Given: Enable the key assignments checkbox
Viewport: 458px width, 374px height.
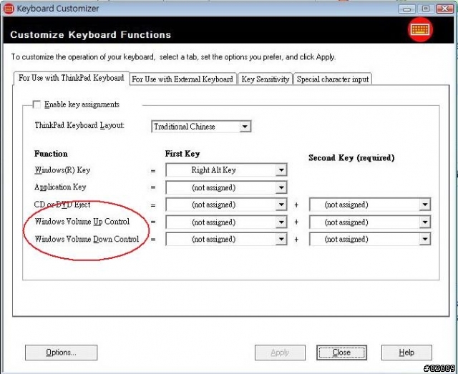Looking at the screenshot, I should click(x=36, y=104).
